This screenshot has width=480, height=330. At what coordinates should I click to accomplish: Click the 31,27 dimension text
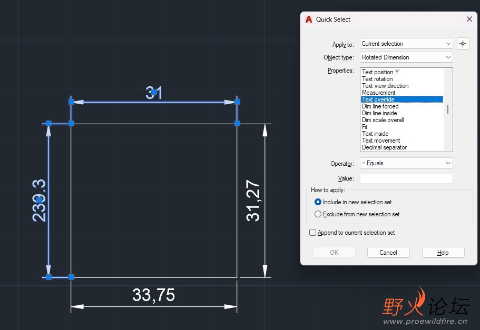(253, 201)
